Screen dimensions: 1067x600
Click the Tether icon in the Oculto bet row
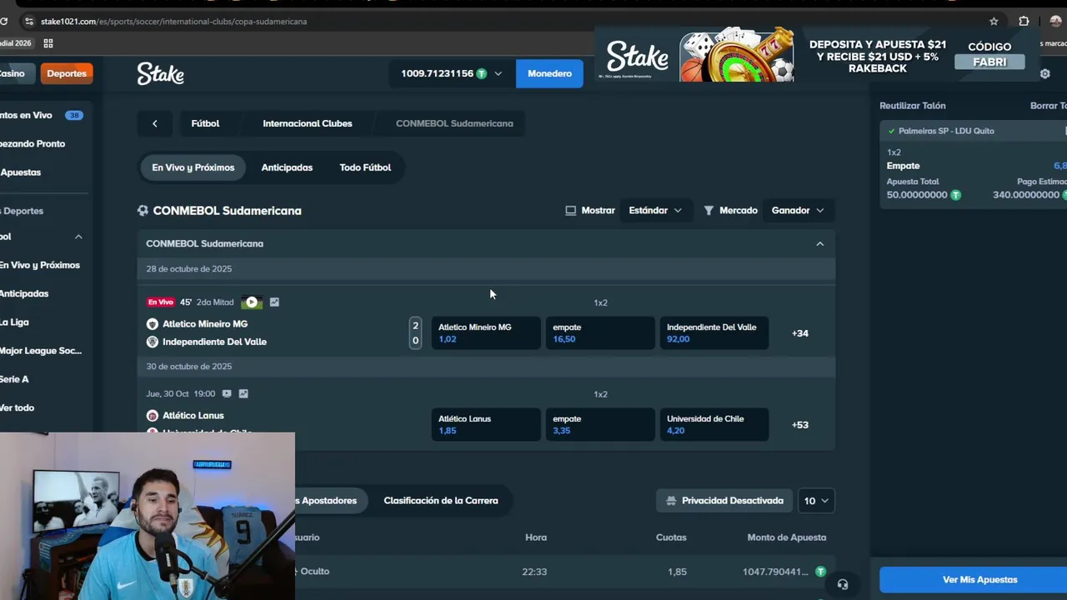pos(820,572)
